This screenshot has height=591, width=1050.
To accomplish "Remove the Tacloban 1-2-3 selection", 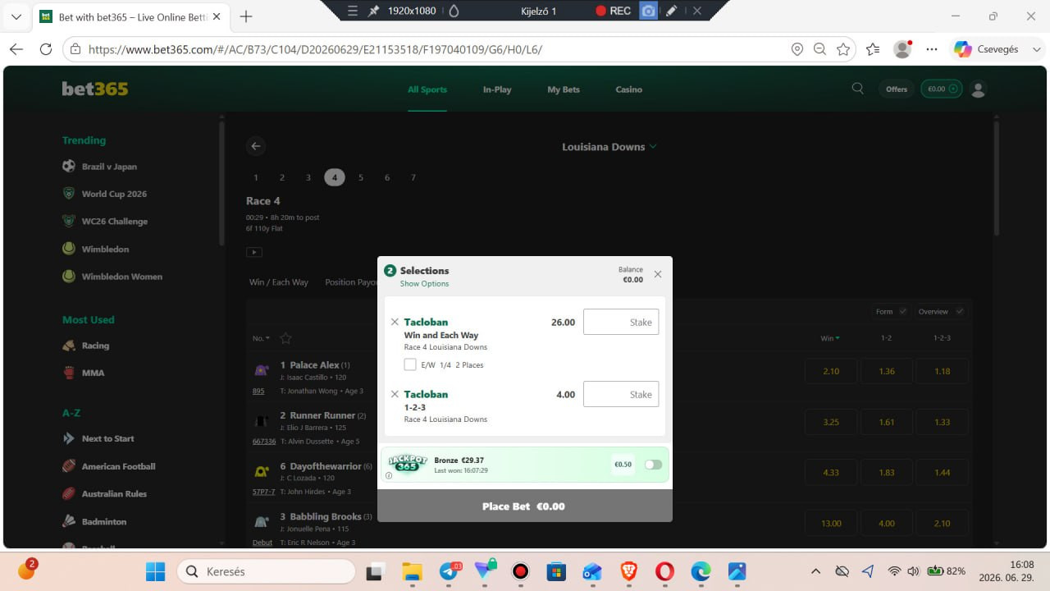I will pos(395,394).
